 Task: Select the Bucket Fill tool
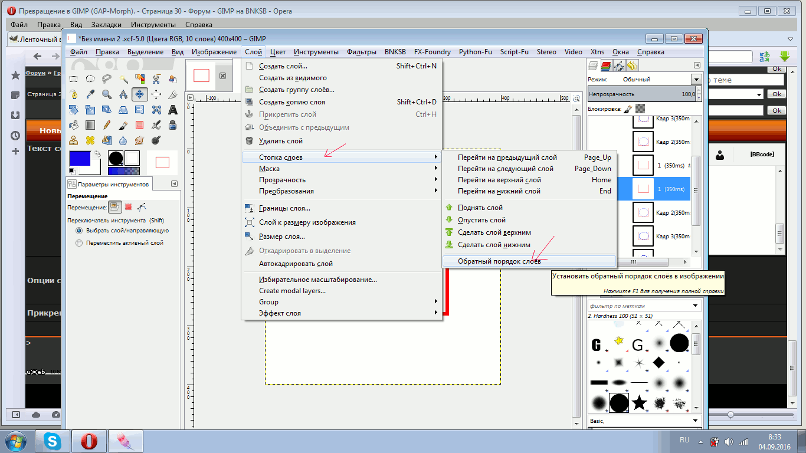74,125
